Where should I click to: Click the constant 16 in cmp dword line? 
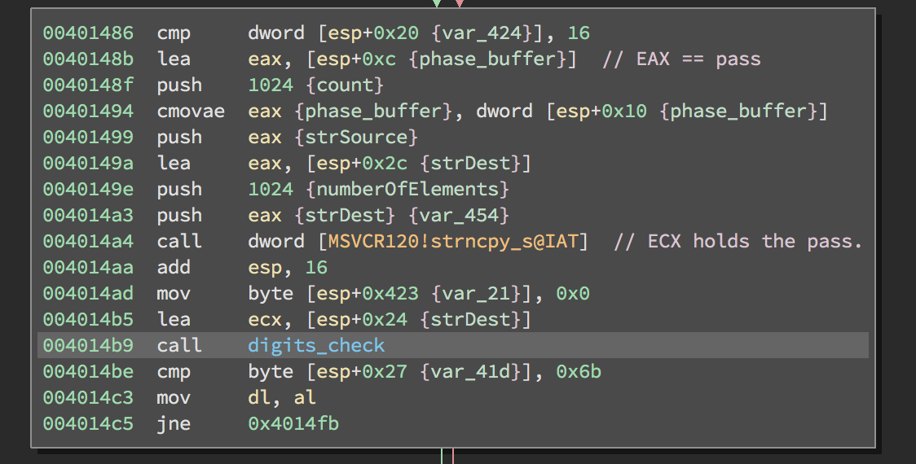(579, 33)
